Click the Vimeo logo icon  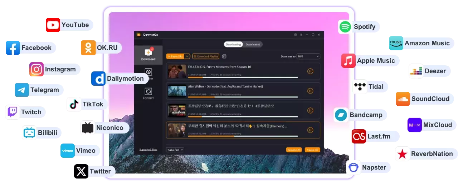coord(68,151)
